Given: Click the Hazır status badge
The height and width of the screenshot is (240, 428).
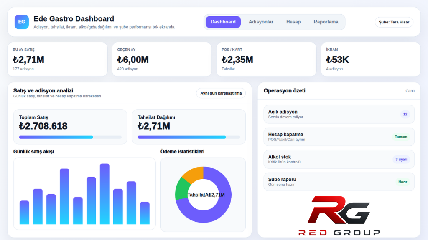Looking at the screenshot, I should click(403, 182).
